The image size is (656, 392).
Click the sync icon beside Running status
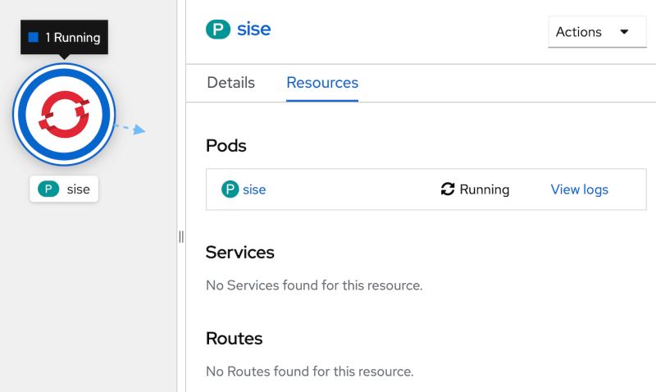pos(448,189)
